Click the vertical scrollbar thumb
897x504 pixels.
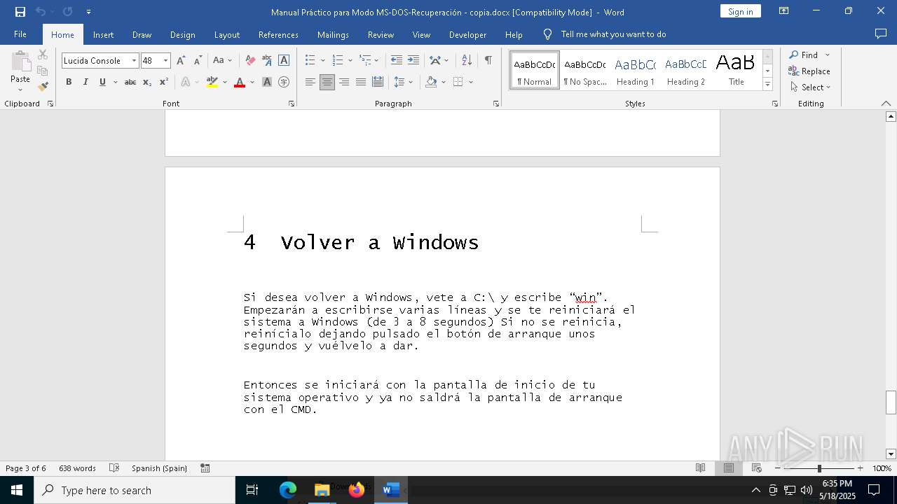coord(891,402)
